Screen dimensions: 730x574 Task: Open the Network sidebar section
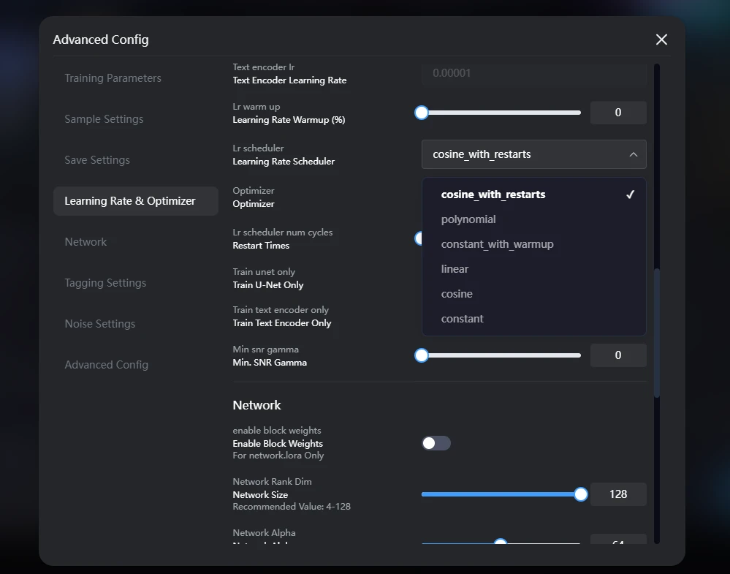click(x=85, y=242)
